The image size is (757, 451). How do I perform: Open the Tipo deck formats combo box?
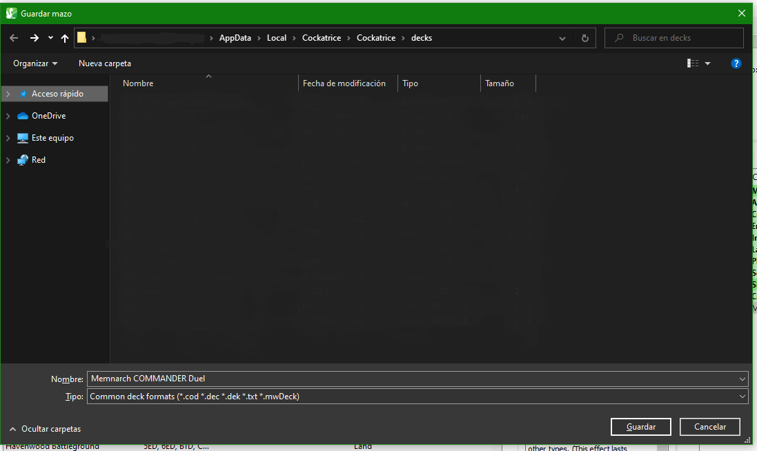(417, 397)
